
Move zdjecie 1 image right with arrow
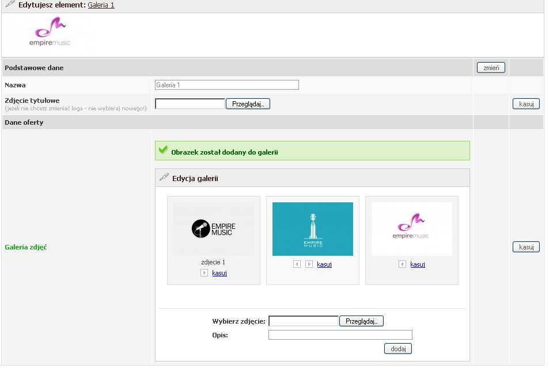204,272
